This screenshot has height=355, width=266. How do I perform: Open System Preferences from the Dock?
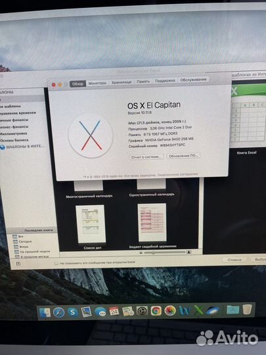[142, 311]
